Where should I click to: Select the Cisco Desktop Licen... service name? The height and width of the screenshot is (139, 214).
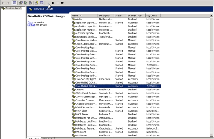tap(86, 61)
